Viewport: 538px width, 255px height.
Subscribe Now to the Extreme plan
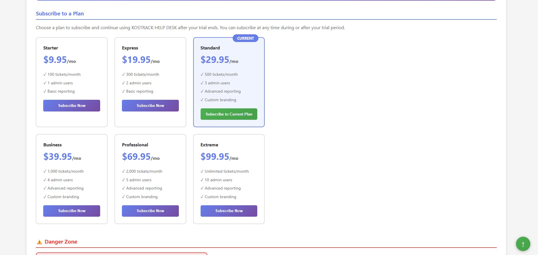coord(229,211)
